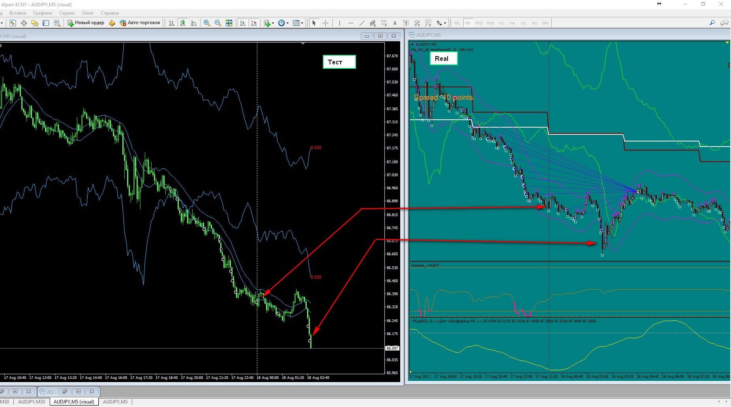The image size is (731, 407).
Task: Switch to M30 timeframe
Action: (490, 23)
